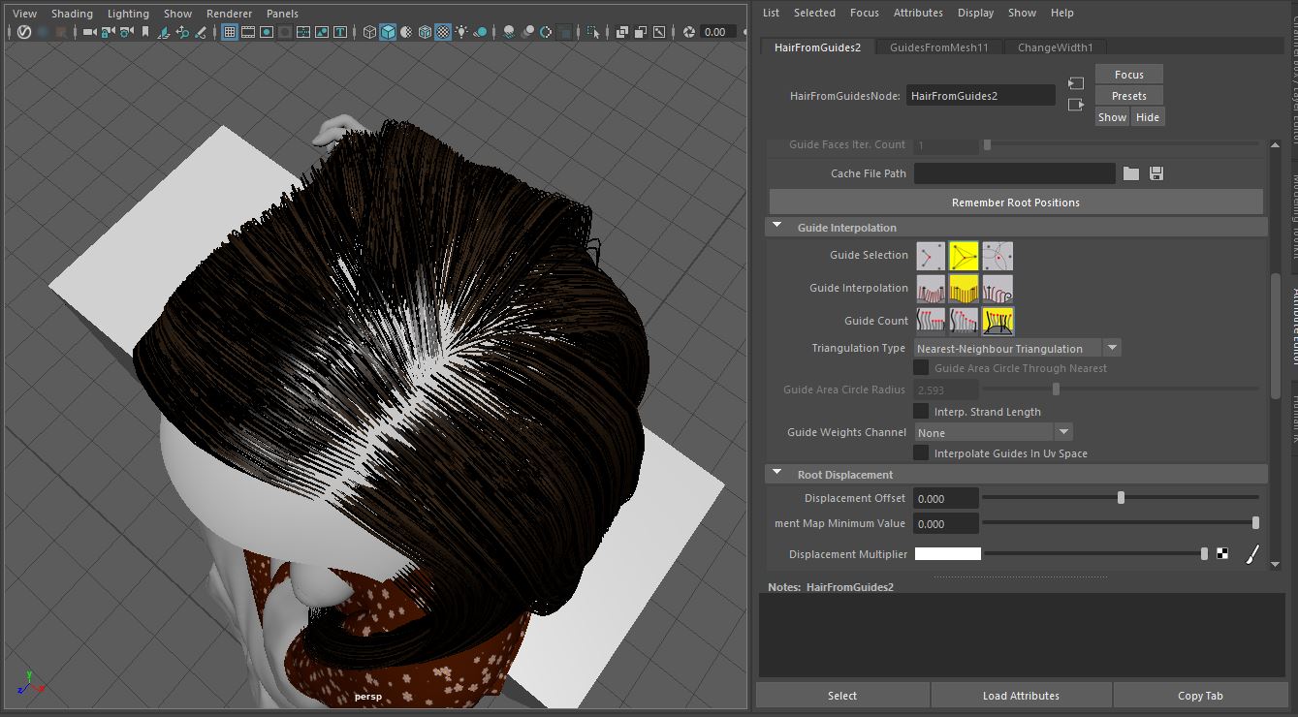Choose the first Guide Count icon
Viewport: 1298px width, 717px height.
930,321
